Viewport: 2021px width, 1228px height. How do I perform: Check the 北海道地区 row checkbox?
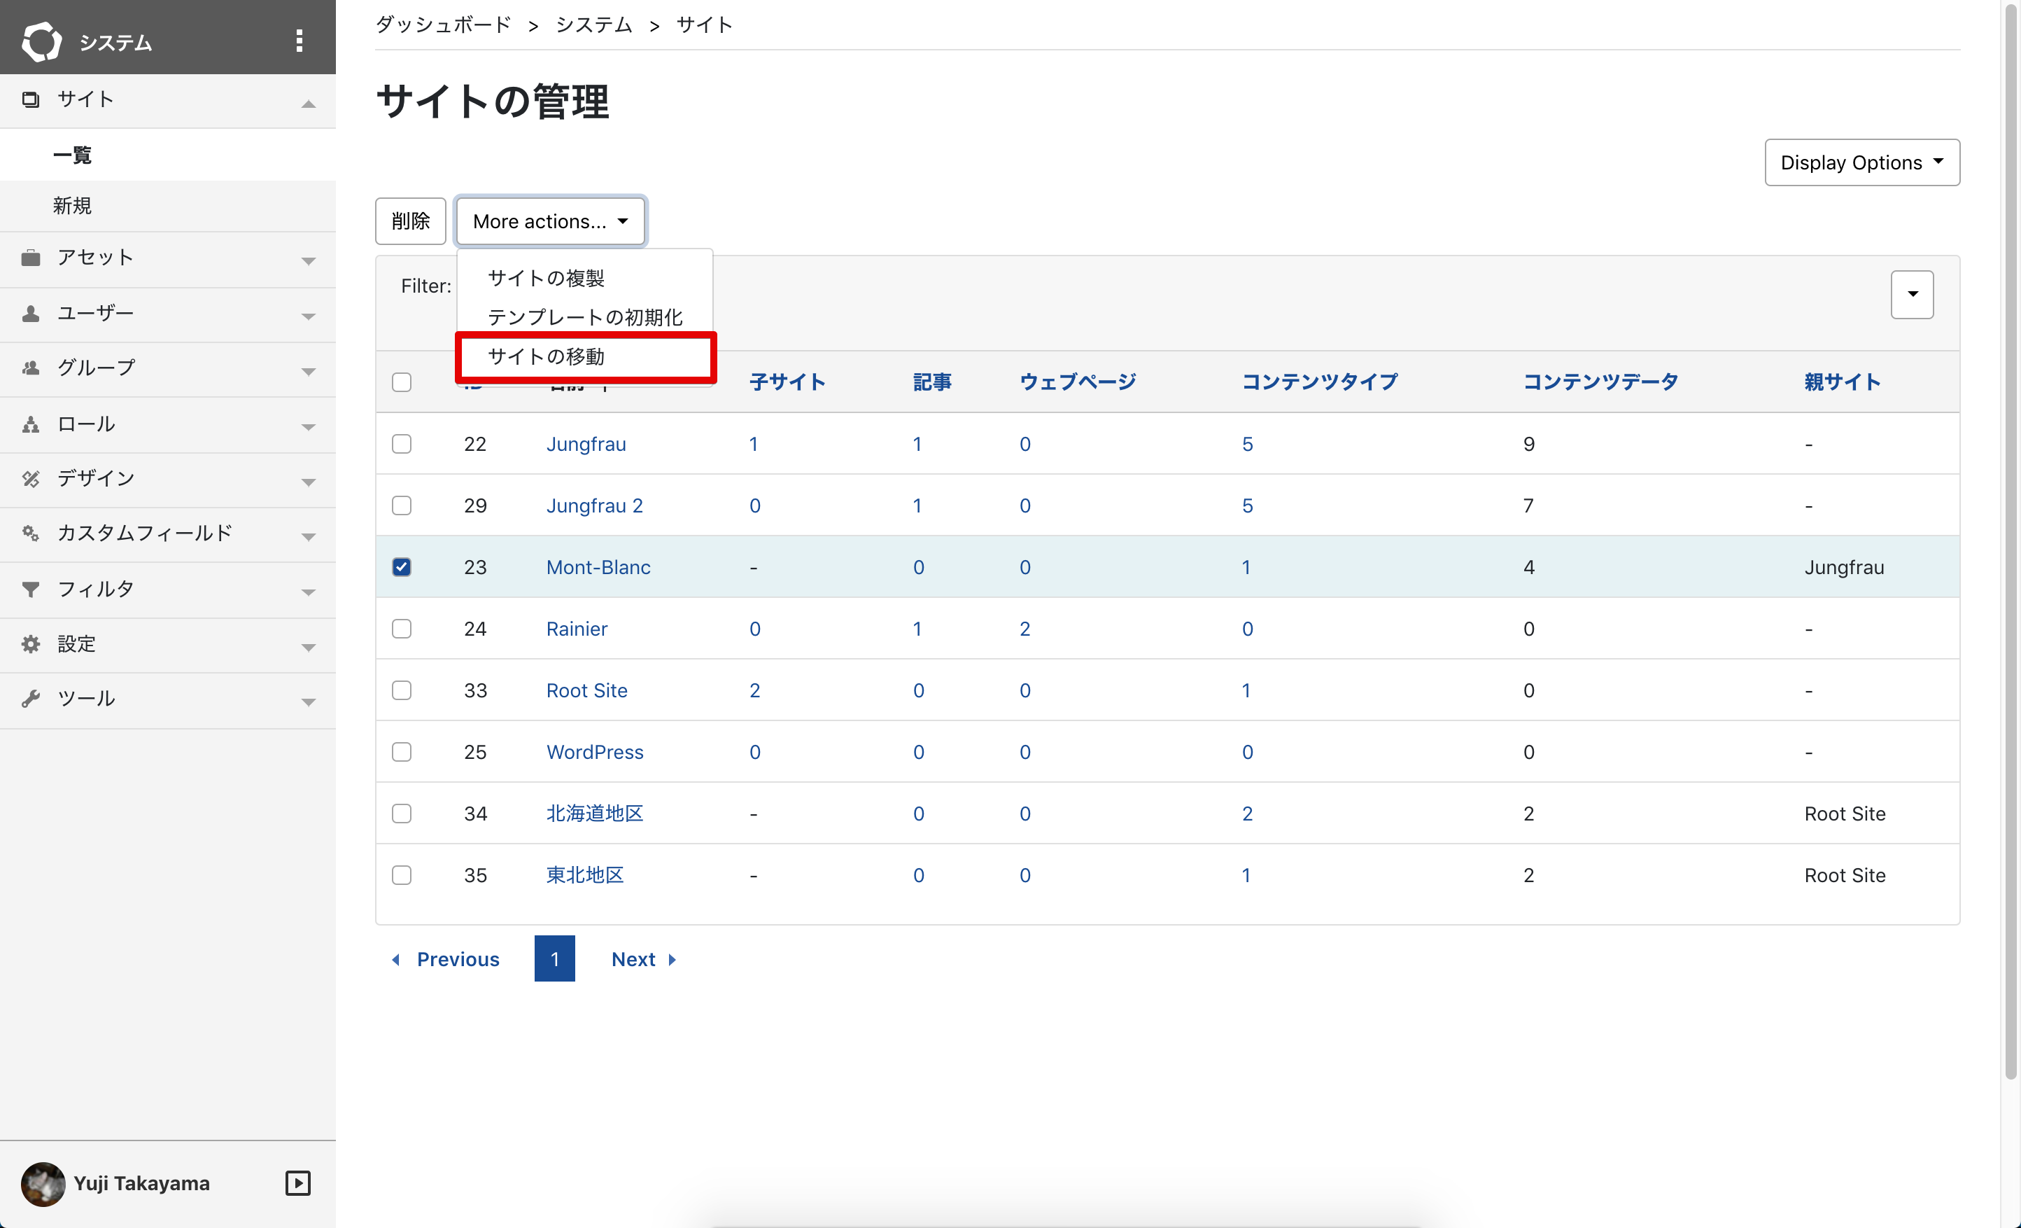click(x=402, y=813)
